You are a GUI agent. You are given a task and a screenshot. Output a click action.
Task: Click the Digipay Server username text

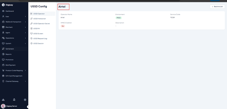point(12,106)
